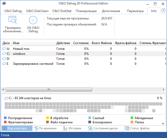The width and height of the screenshot is (167, 138).
Task: Switch to По времени view
Action: 45,128
